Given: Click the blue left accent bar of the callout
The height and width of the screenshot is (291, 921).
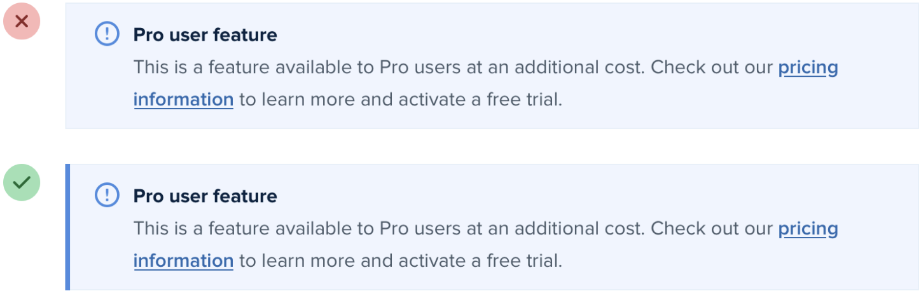Looking at the screenshot, I should (x=67, y=227).
